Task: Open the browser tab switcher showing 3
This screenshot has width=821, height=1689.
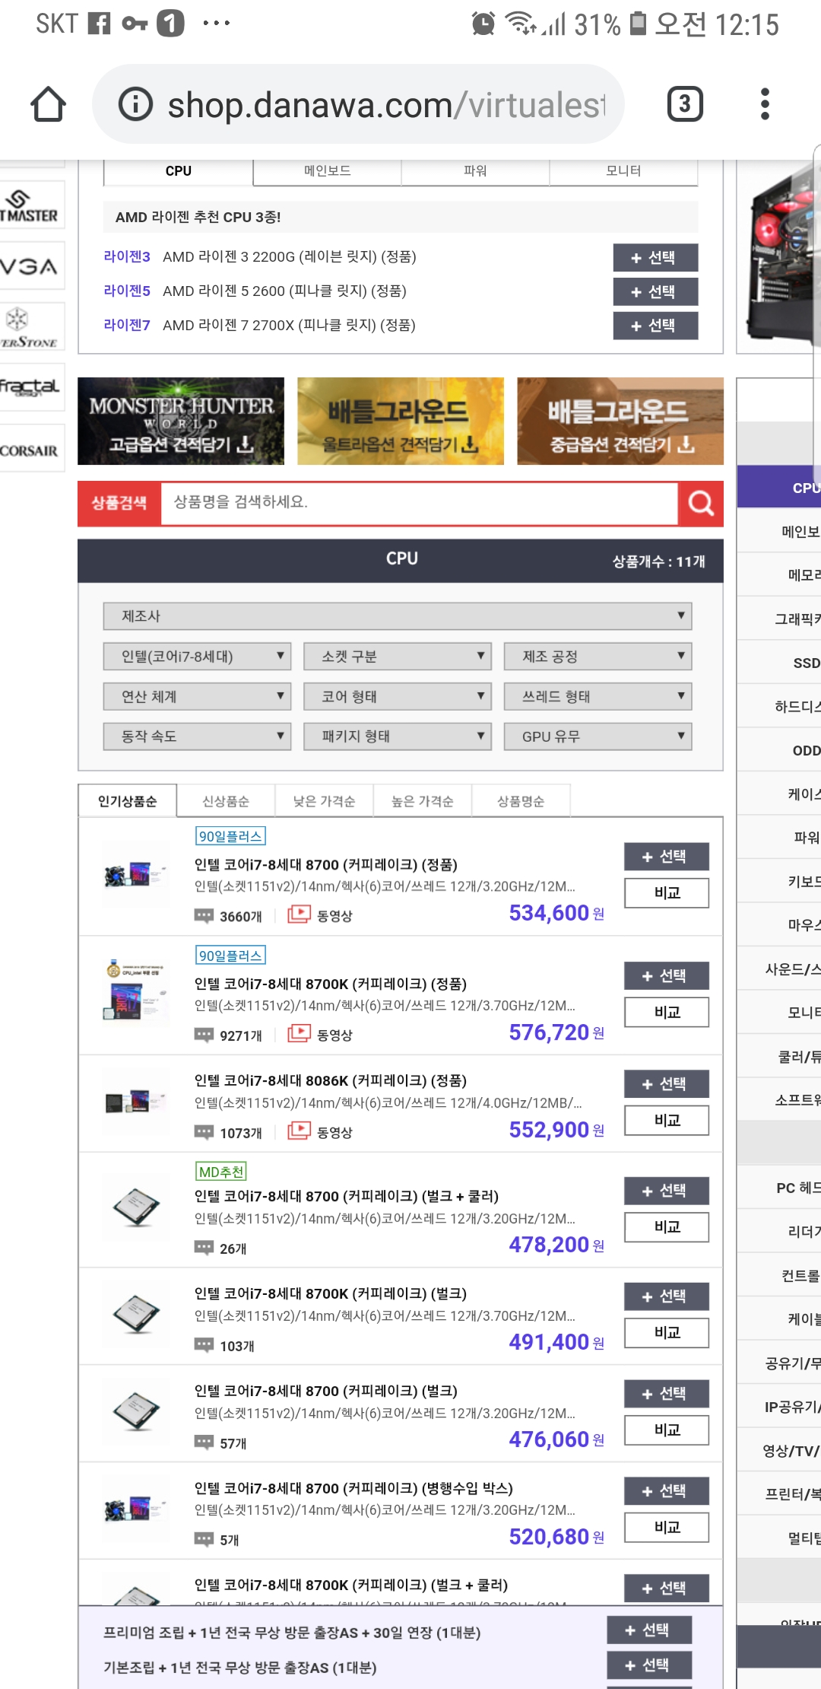Action: point(684,104)
